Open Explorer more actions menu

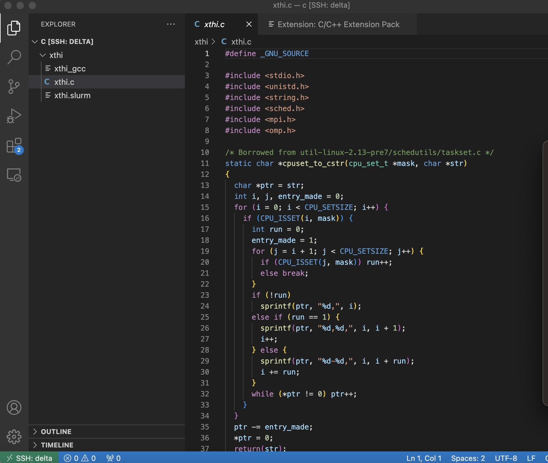coord(171,24)
